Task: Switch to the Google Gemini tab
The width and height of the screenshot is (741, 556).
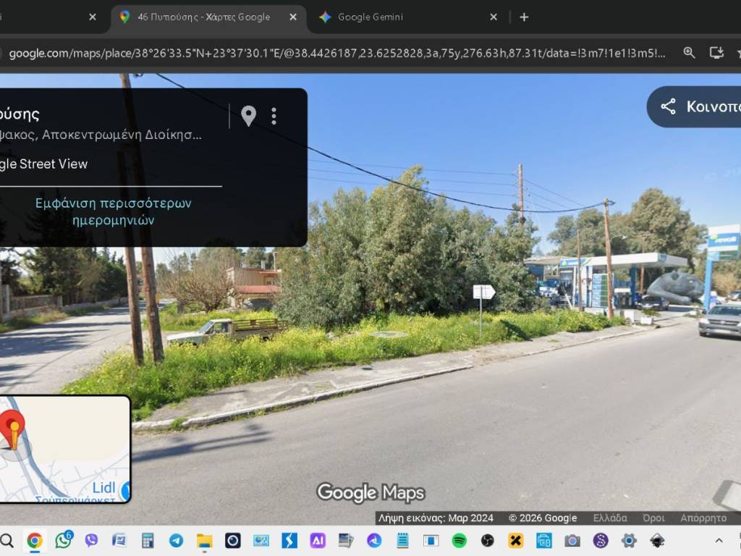Action: pos(370,17)
